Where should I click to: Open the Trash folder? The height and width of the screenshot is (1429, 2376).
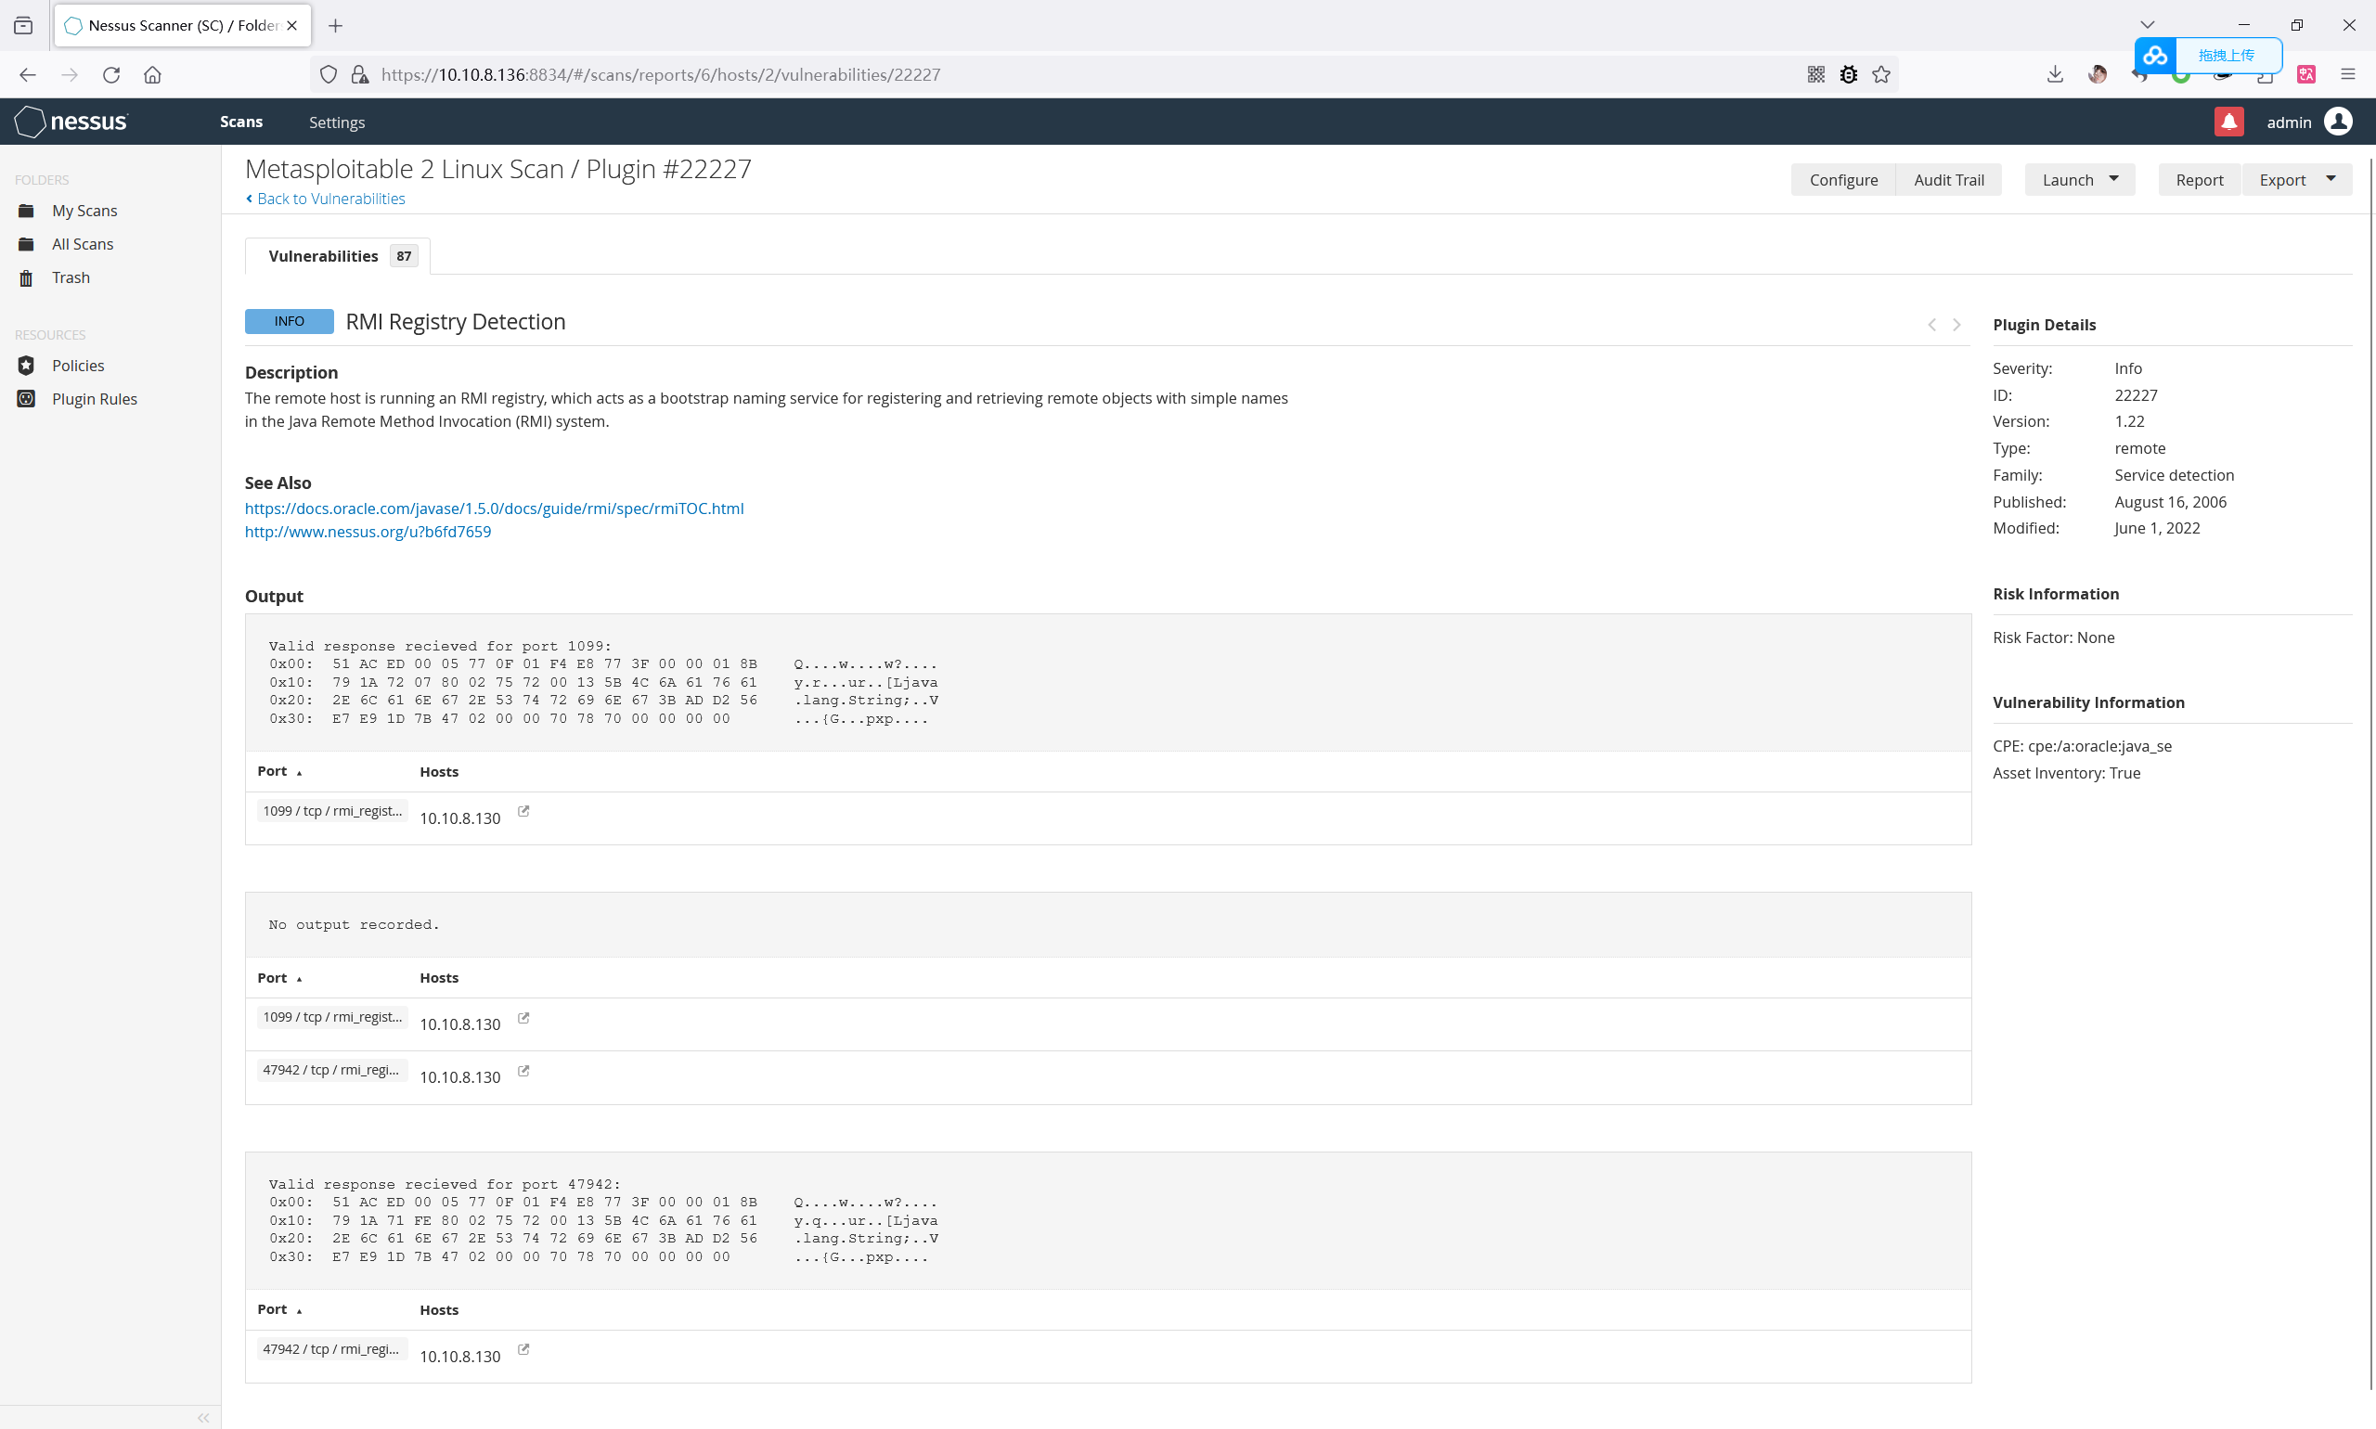[x=71, y=277]
